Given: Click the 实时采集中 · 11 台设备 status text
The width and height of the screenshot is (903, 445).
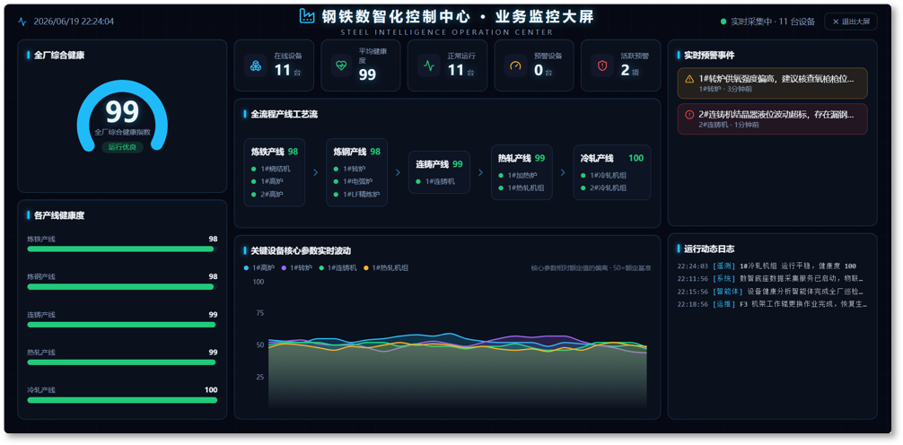Looking at the screenshot, I should 773,22.
